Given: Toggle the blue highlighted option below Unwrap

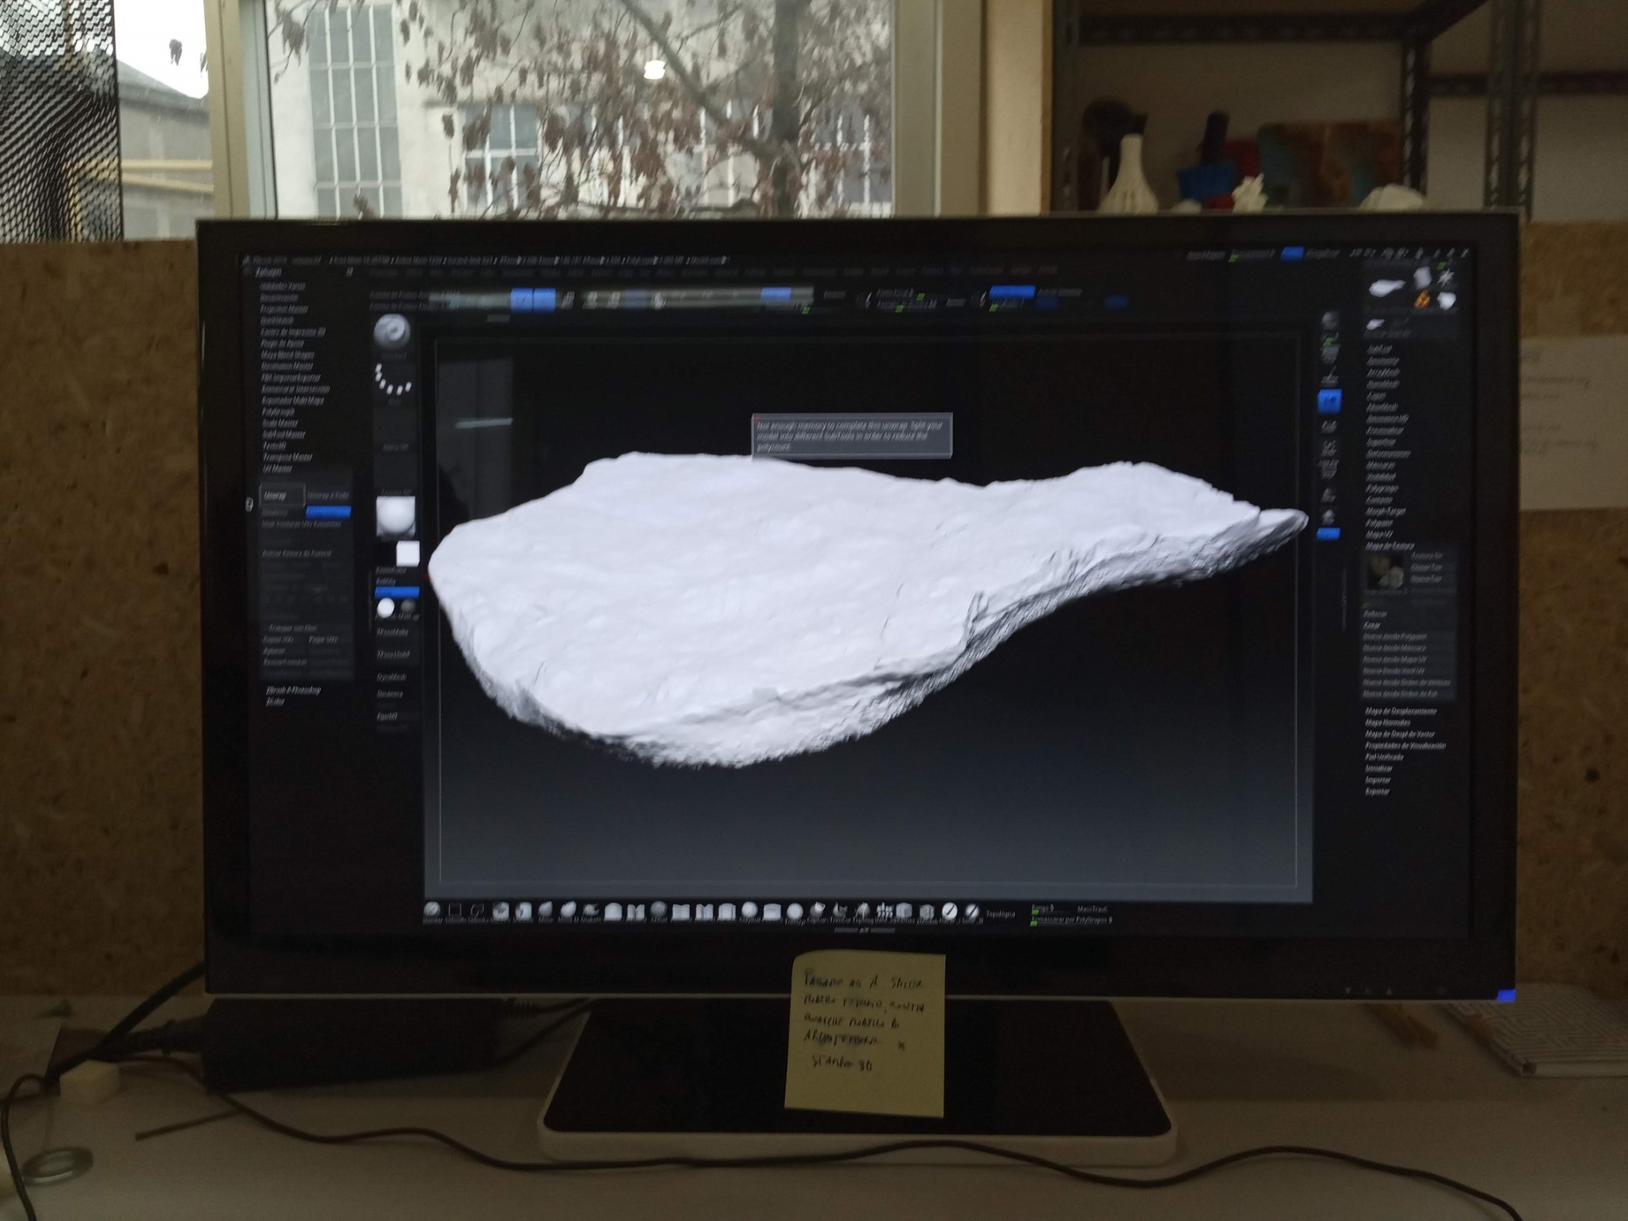Looking at the screenshot, I should pos(328,512).
